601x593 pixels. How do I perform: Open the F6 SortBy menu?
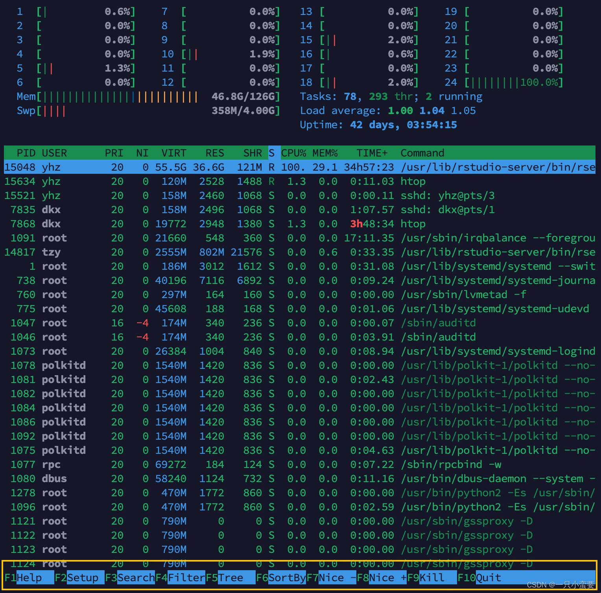click(281, 578)
